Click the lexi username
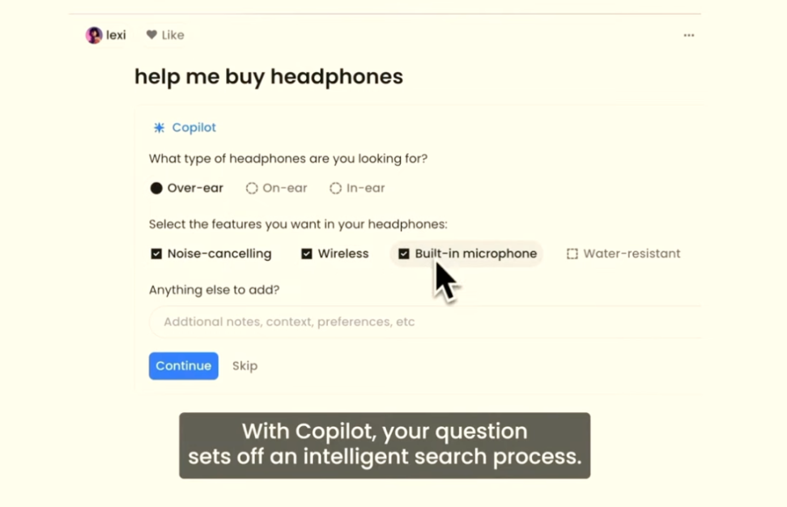This screenshot has height=507, width=787. pos(116,35)
